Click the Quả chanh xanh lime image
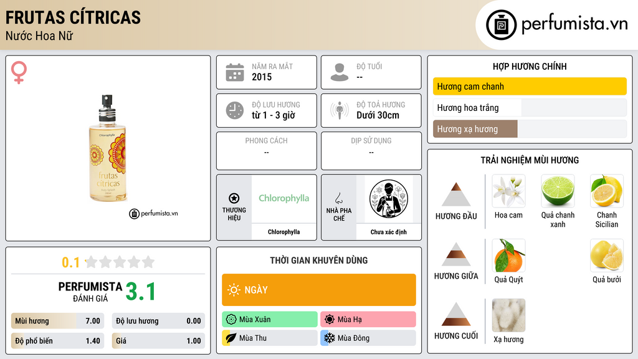Image resolution: width=638 pixels, height=359 pixels. tap(558, 191)
